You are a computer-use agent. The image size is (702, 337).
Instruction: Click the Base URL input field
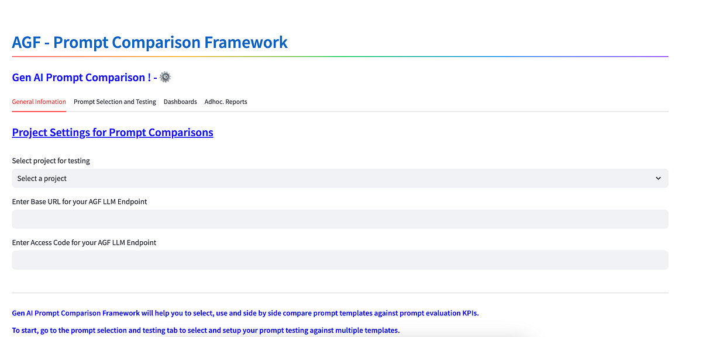(x=339, y=219)
